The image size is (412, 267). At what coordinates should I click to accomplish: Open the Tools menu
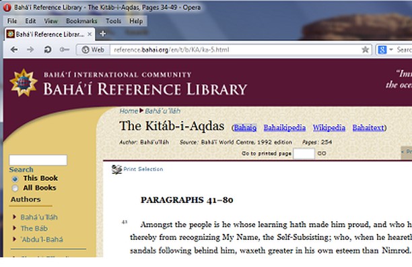tap(113, 21)
